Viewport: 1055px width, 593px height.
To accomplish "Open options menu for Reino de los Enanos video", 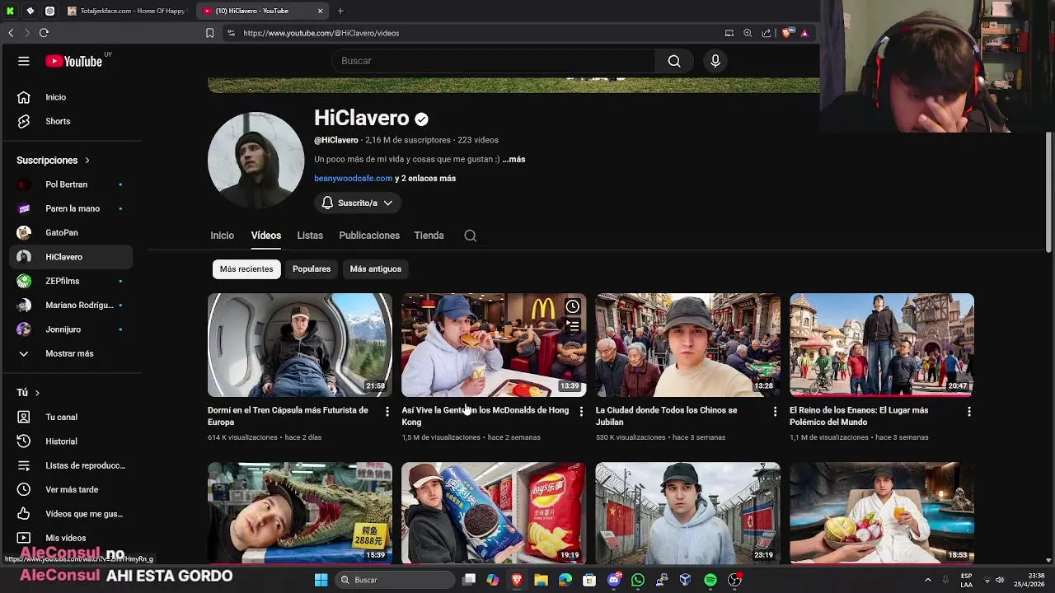I will click(969, 411).
